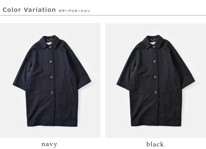The height and width of the screenshot is (149, 206).
Task: Click the gold chain loop inside black collar
Action: (153, 40)
